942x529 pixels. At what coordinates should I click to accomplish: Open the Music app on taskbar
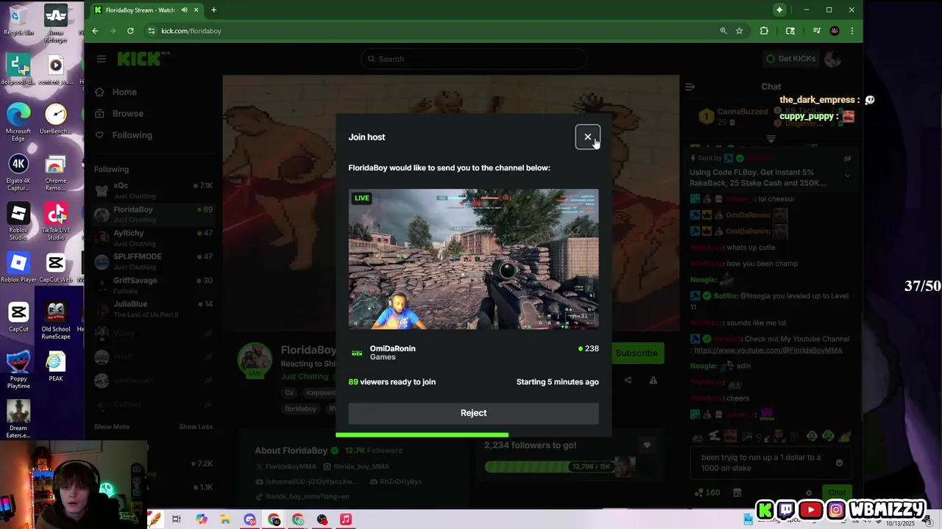[x=346, y=519]
